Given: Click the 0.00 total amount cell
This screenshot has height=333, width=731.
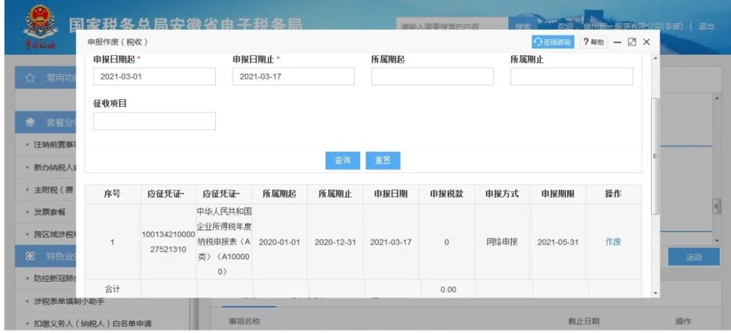Looking at the screenshot, I should (x=448, y=289).
